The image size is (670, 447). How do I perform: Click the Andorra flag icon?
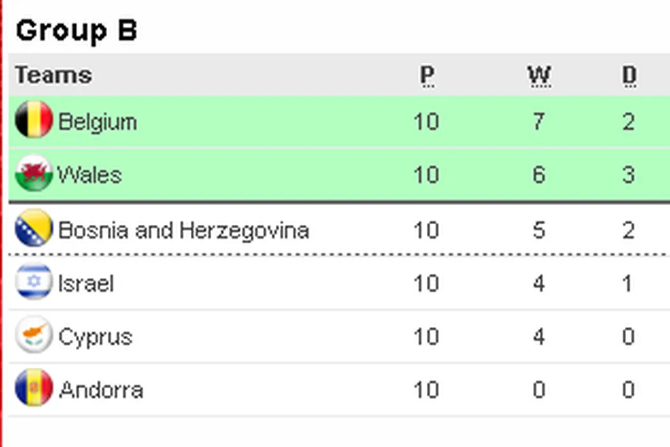click(33, 388)
